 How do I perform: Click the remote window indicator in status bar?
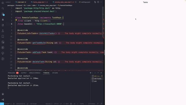2,104
